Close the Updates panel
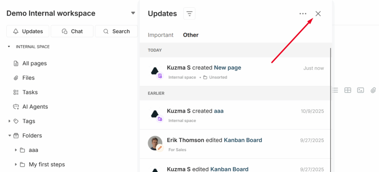Viewport: 379px width, 172px height. (318, 14)
